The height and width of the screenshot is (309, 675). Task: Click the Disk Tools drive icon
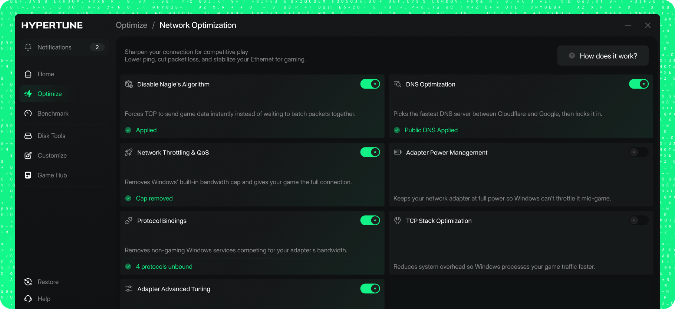(x=28, y=136)
